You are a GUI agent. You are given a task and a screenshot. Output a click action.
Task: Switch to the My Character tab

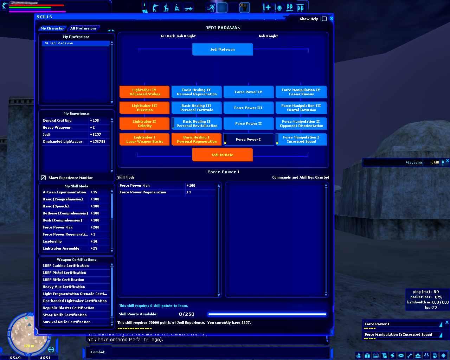pyautogui.click(x=52, y=28)
